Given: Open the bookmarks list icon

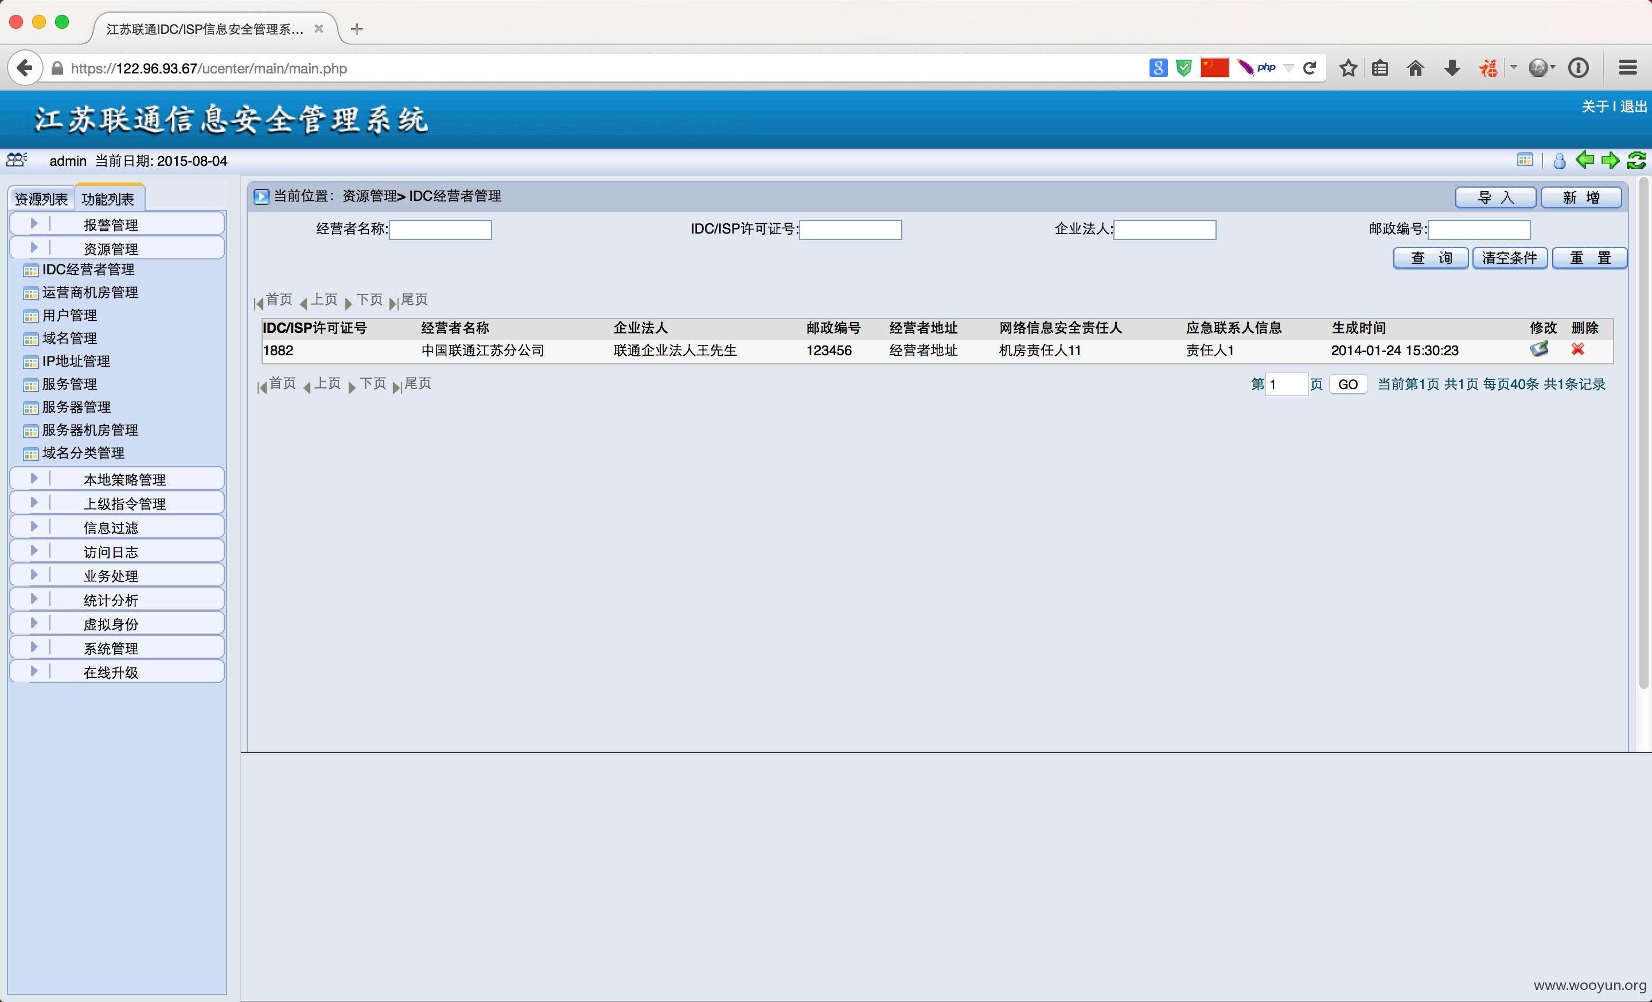Looking at the screenshot, I should point(1380,68).
